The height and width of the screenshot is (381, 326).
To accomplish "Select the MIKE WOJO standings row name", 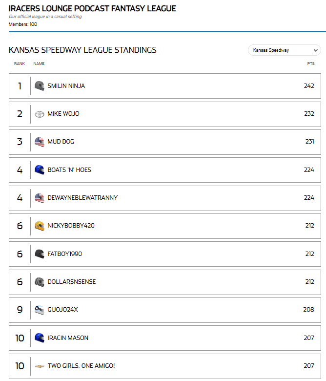I will pyautogui.click(x=63, y=114).
